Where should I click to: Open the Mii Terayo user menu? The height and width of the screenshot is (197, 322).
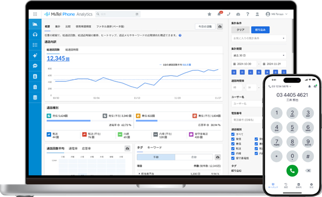[277, 14]
